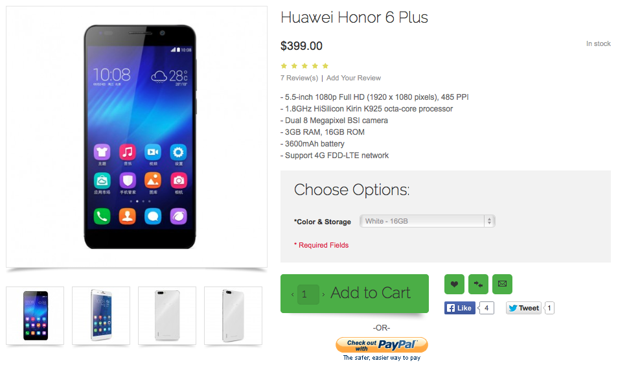Click the five-star rating

304,66
